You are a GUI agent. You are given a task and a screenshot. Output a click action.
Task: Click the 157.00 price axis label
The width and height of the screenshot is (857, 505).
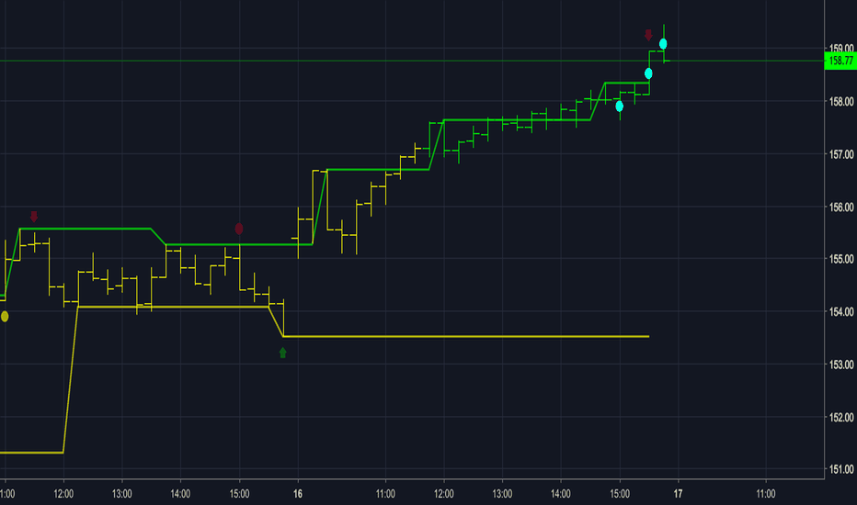841,154
